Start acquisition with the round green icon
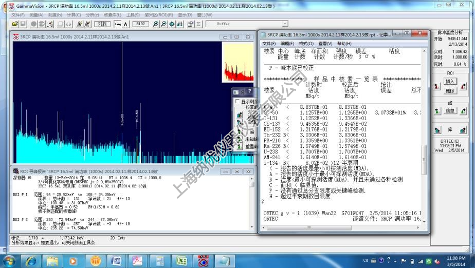The image size is (475, 268). pyautogui.click(x=33, y=24)
